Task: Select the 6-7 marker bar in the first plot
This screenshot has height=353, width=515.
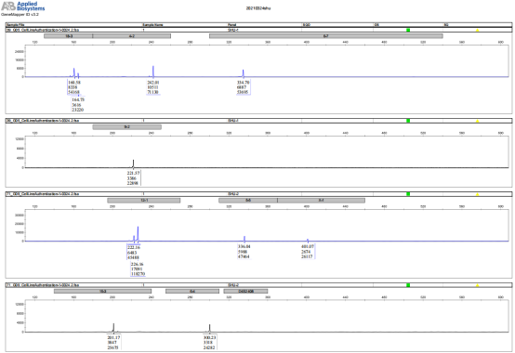Action: click(x=326, y=36)
